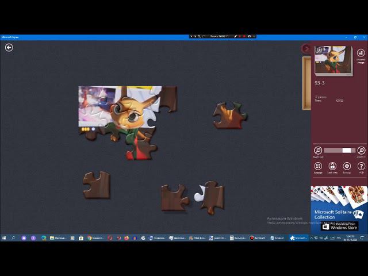Screen dimensions: 368x276
Task: Open the File Explorer folder taskbar item
Action: coord(58,238)
